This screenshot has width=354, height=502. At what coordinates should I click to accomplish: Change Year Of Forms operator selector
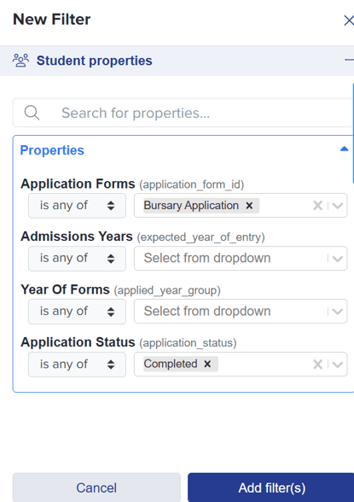tap(77, 311)
